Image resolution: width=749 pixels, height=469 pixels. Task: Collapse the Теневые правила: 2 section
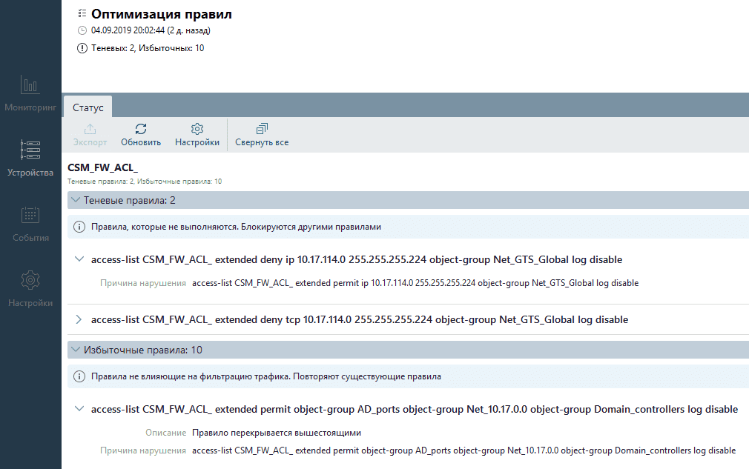pyautogui.click(x=75, y=200)
